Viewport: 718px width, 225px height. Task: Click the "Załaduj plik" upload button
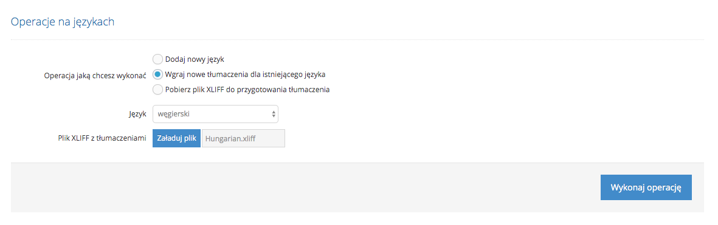pyautogui.click(x=176, y=138)
